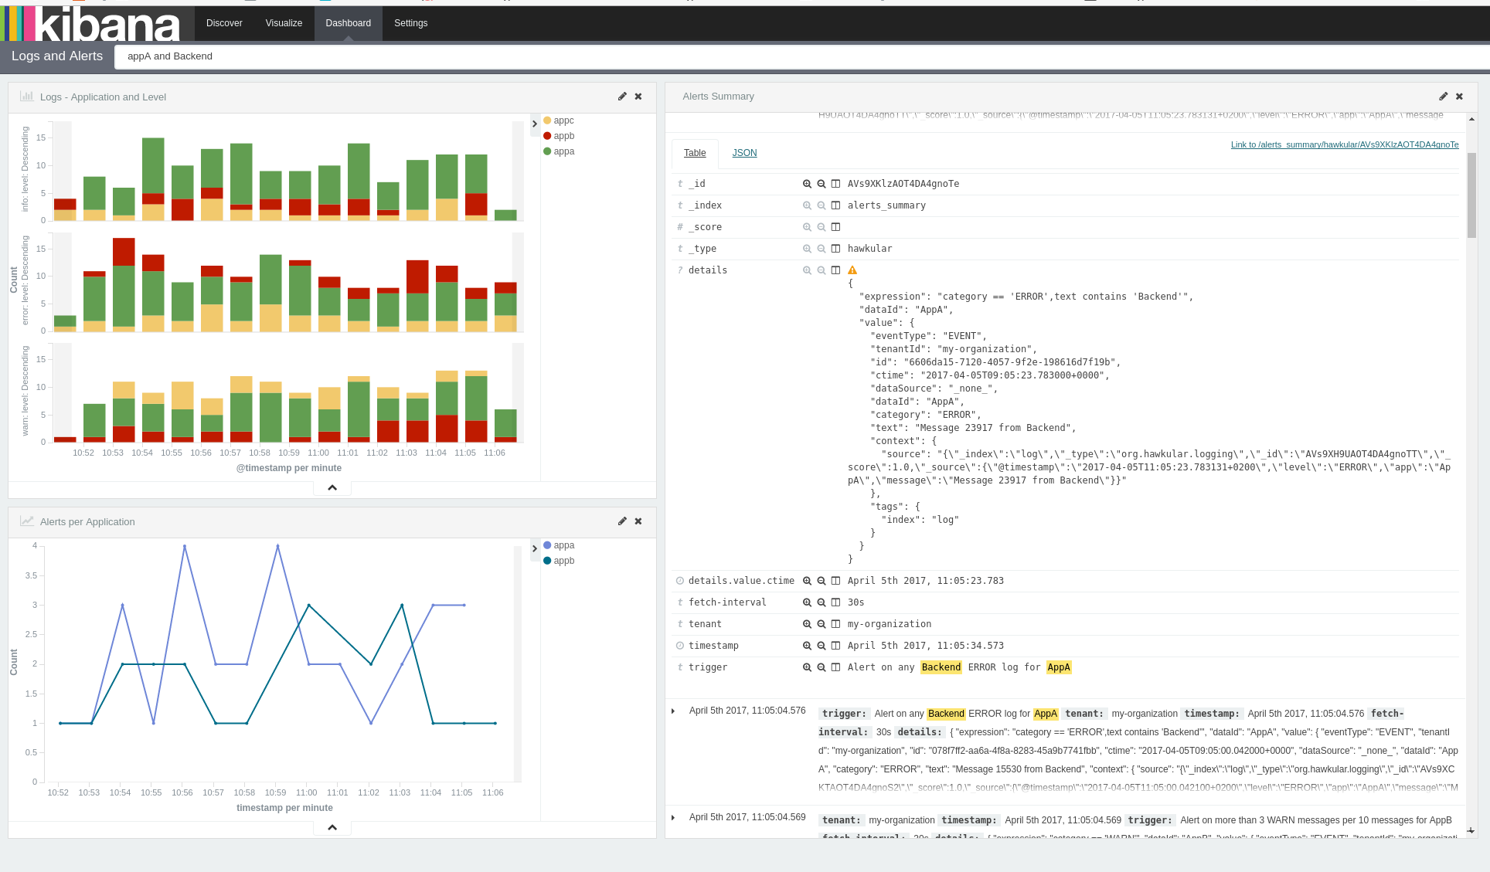Remove the Logs - Application and Level panel
1490x872 pixels.
[638, 97]
